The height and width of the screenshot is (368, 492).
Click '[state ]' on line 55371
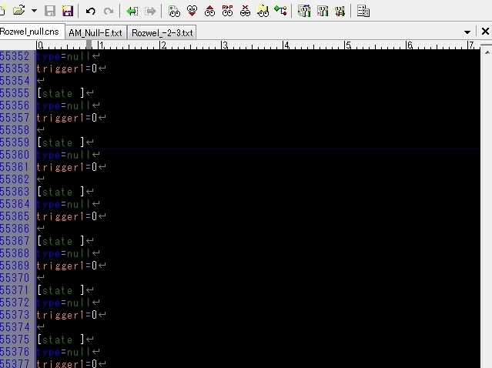[61, 290]
